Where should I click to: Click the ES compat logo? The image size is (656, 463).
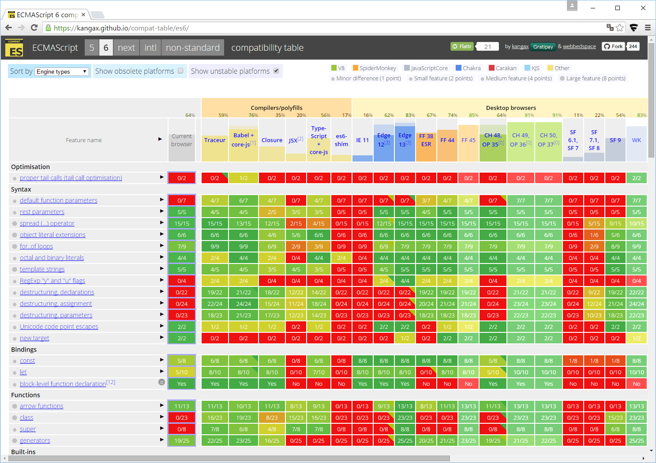14,48
